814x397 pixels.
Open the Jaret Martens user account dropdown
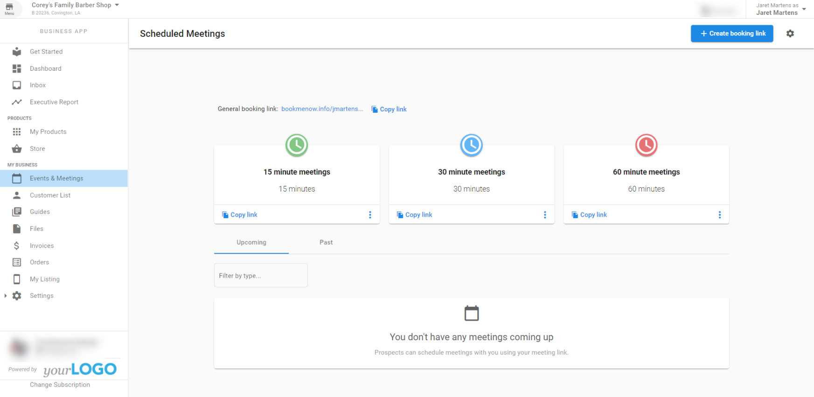803,9
